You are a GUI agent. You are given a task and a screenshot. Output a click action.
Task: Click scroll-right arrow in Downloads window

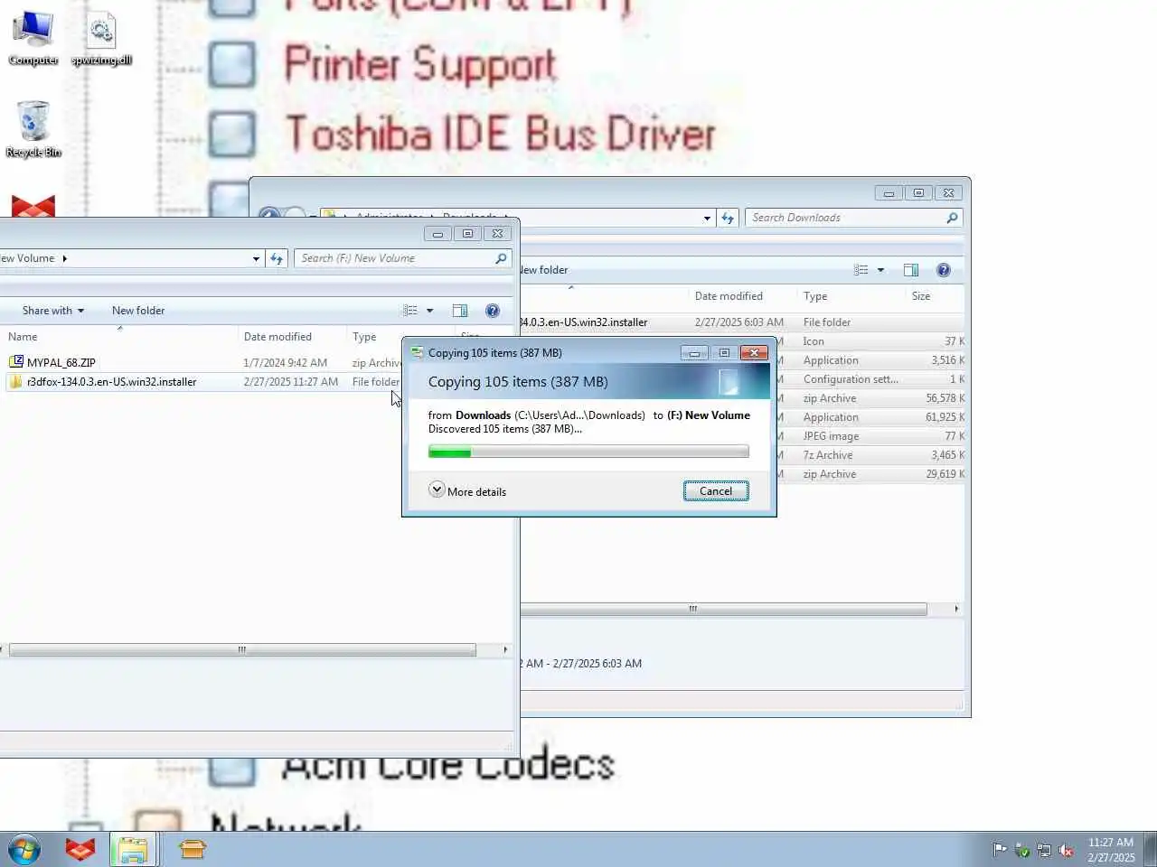click(x=956, y=610)
